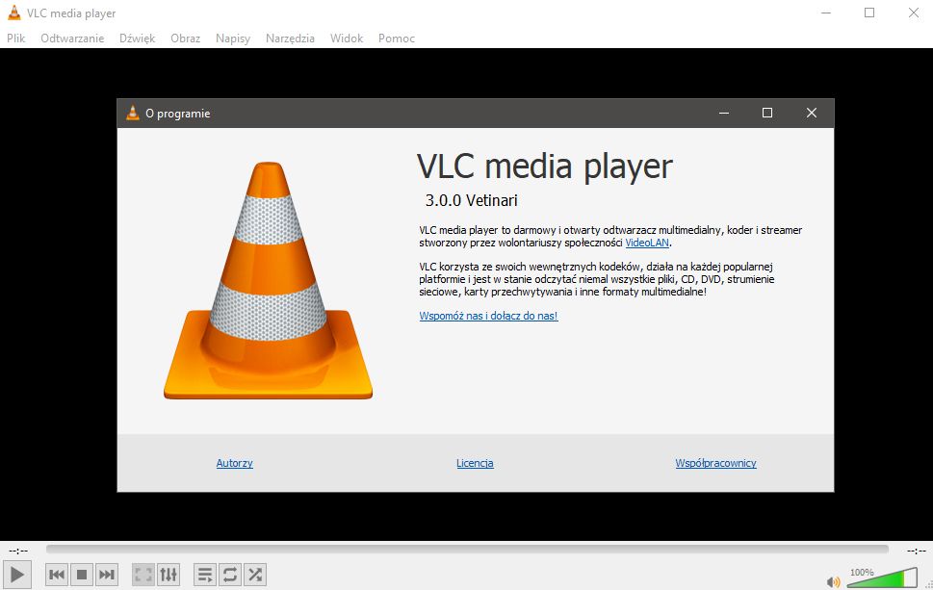This screenshot has height=590, width=933.
Task: Show the playlist icon
Action: (205, 575)
